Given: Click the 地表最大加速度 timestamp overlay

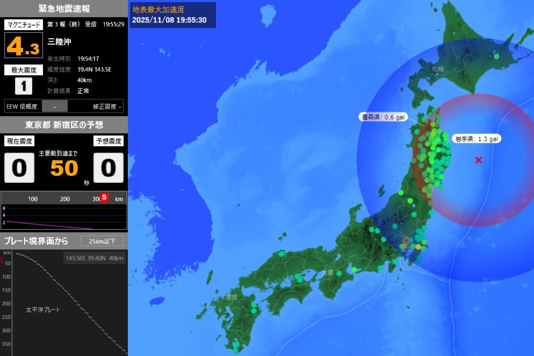Looking at the screenshot, I should click(x=173, y=15).
